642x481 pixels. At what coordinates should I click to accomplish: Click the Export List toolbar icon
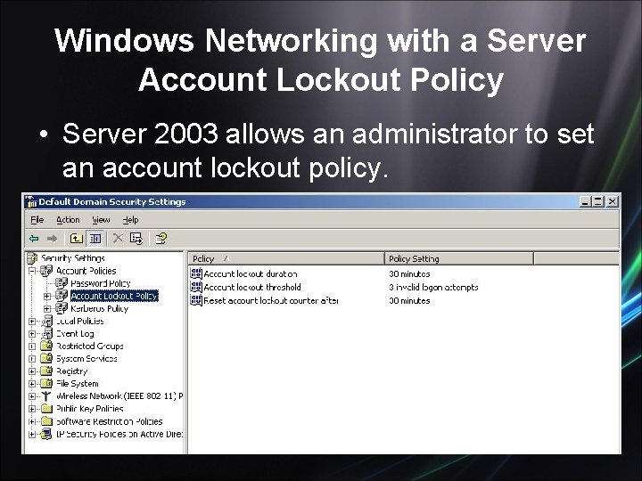(x=136, y=239)
